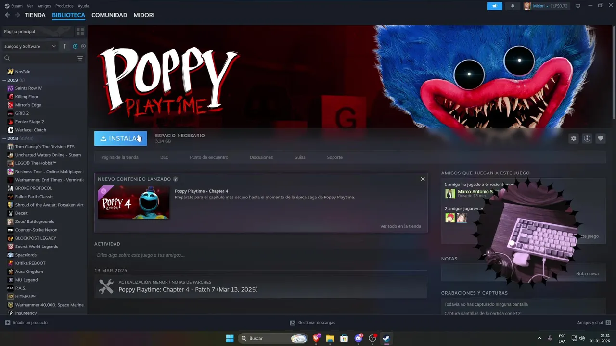
Task: Open the Amigos menu
Action: (44, 6)
